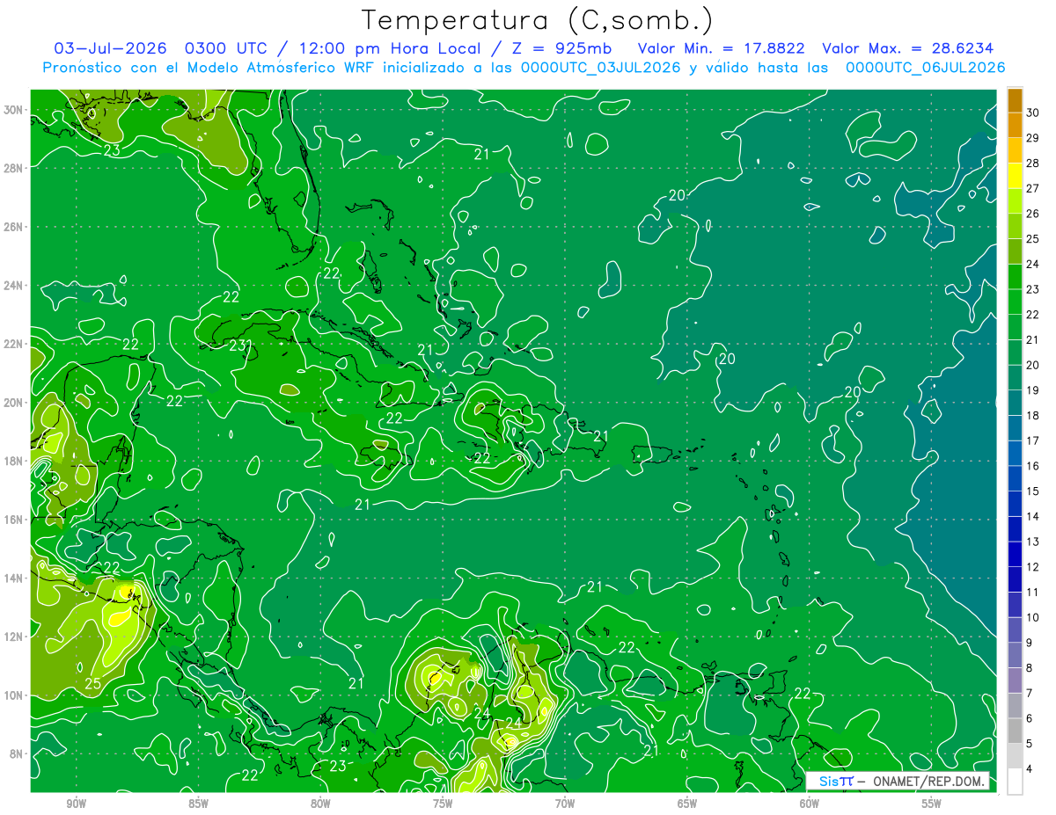Click the orange top swatch above 30
The image size is (1056, 815).
[1015, 100]
